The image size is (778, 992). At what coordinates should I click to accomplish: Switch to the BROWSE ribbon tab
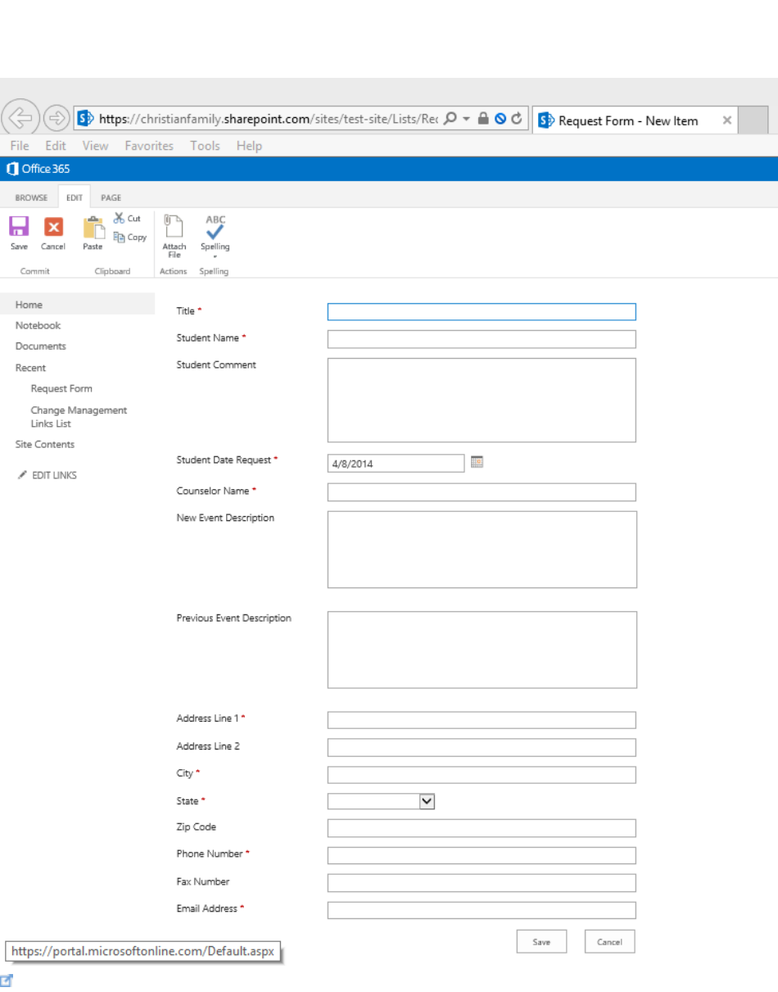(31, 197)
